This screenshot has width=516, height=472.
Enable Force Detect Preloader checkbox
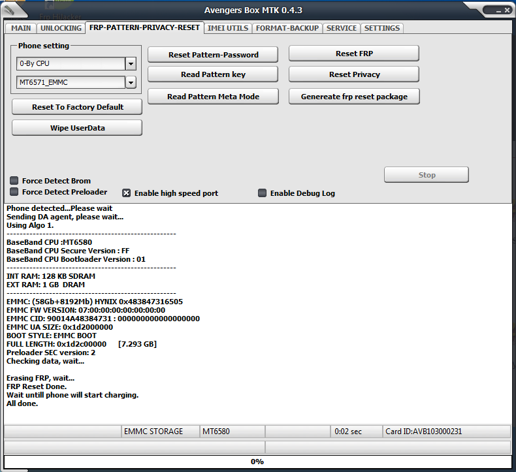click(14, 191)
